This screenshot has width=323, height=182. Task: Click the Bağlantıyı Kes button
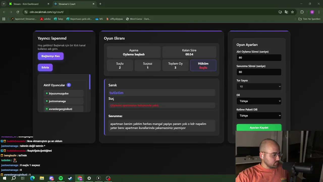tap(50, 56)
